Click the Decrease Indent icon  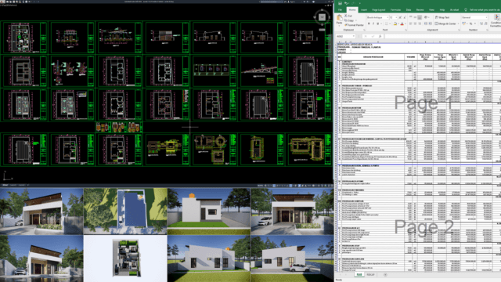click(x=426, y=23)
